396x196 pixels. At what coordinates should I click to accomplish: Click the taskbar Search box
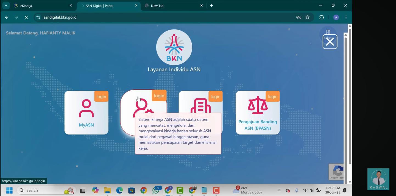click(46, 190)
